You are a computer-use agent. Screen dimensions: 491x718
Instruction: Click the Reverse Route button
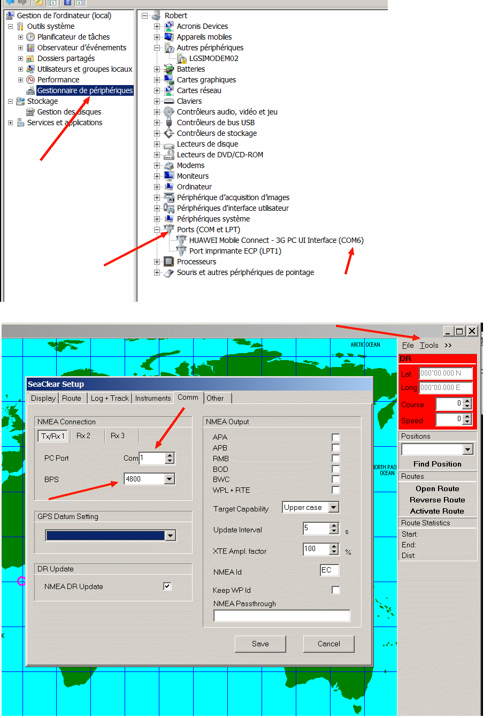point(438,500)
